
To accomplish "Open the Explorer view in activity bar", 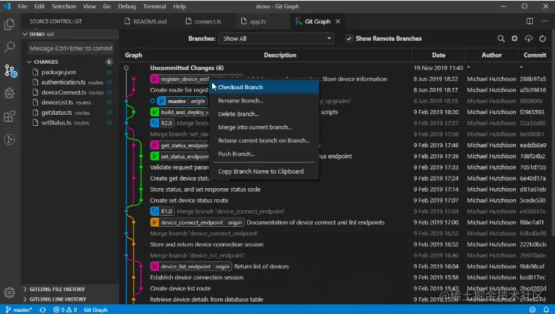I will tap(10, 24).
